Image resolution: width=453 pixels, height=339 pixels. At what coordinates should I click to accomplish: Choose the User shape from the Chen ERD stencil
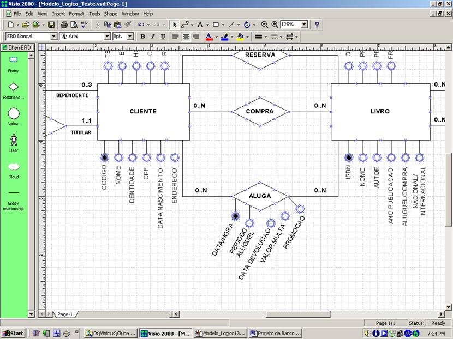[13, 140]
